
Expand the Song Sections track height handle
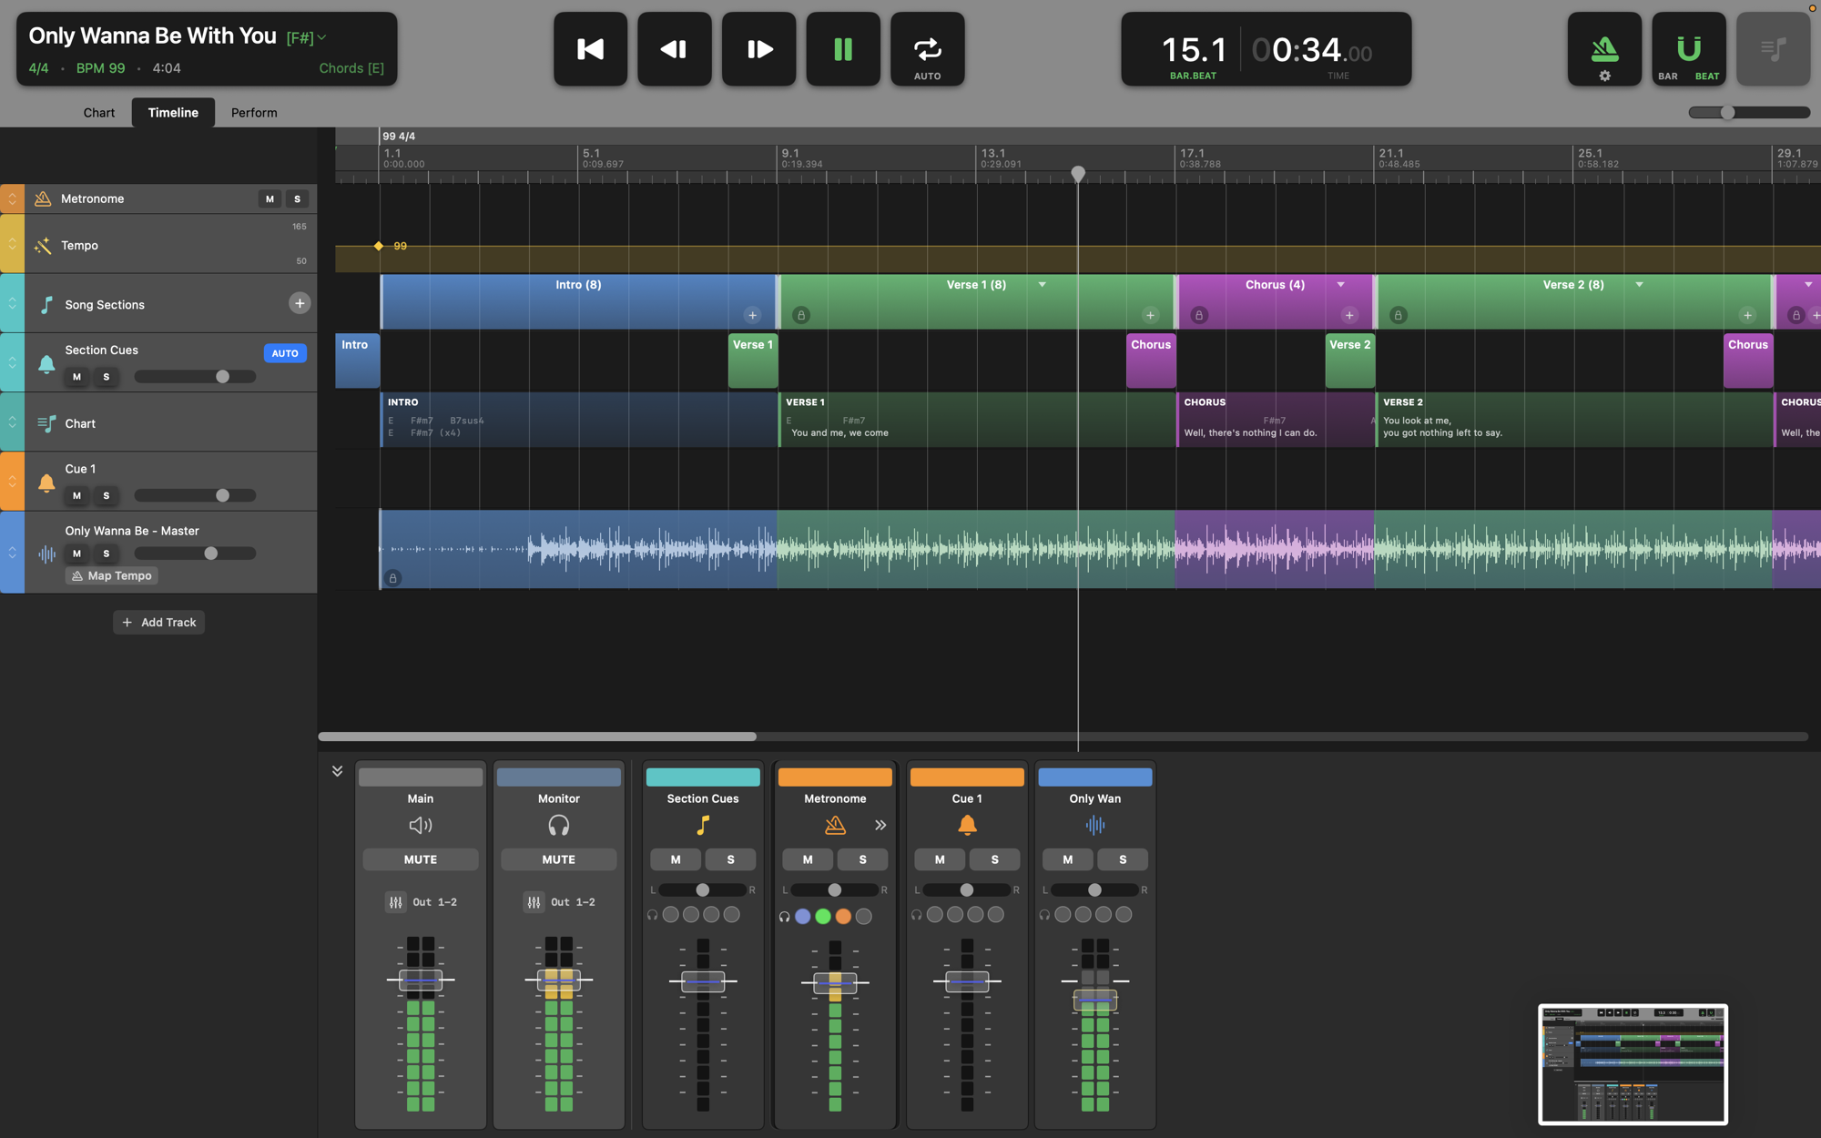(x=12, y=303)
